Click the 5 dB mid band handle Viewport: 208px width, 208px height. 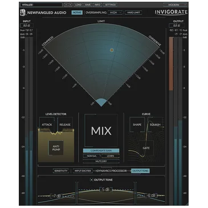[x=106, y=189]
